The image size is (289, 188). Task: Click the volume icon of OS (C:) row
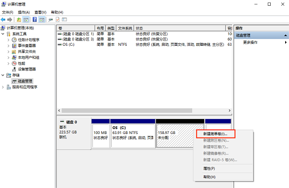60,44
